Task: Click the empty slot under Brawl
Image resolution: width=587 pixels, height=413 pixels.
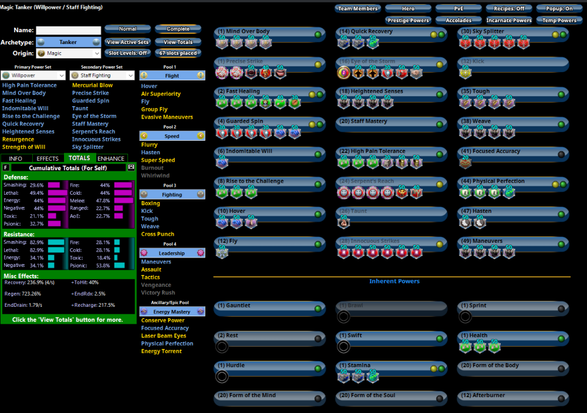Action: 343,317
